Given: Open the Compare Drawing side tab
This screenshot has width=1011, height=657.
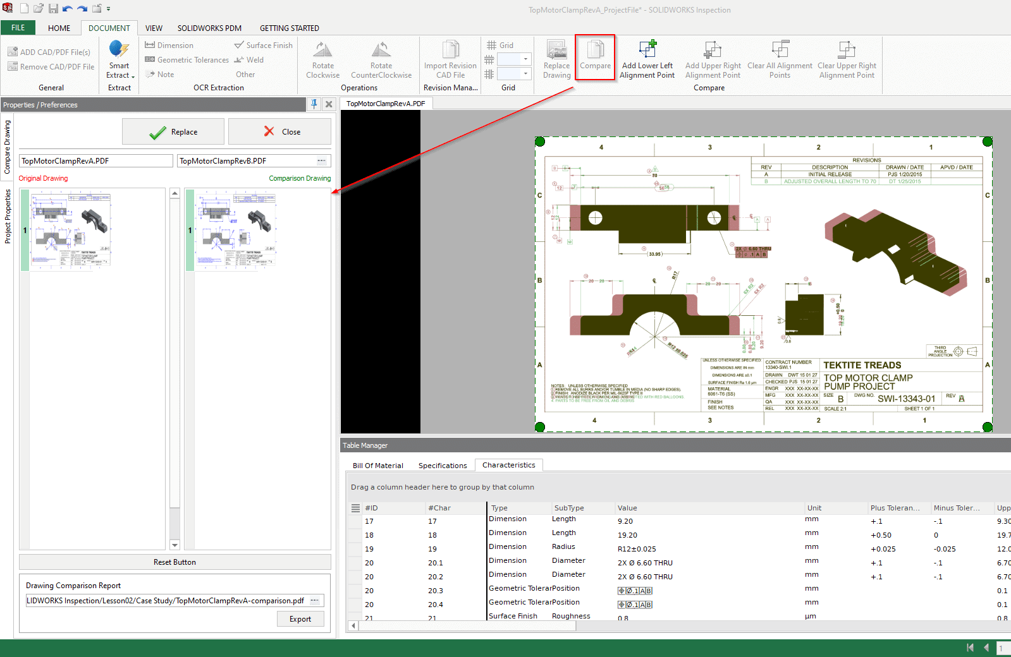Looking at the screenshot, I should tap(7, 147).
